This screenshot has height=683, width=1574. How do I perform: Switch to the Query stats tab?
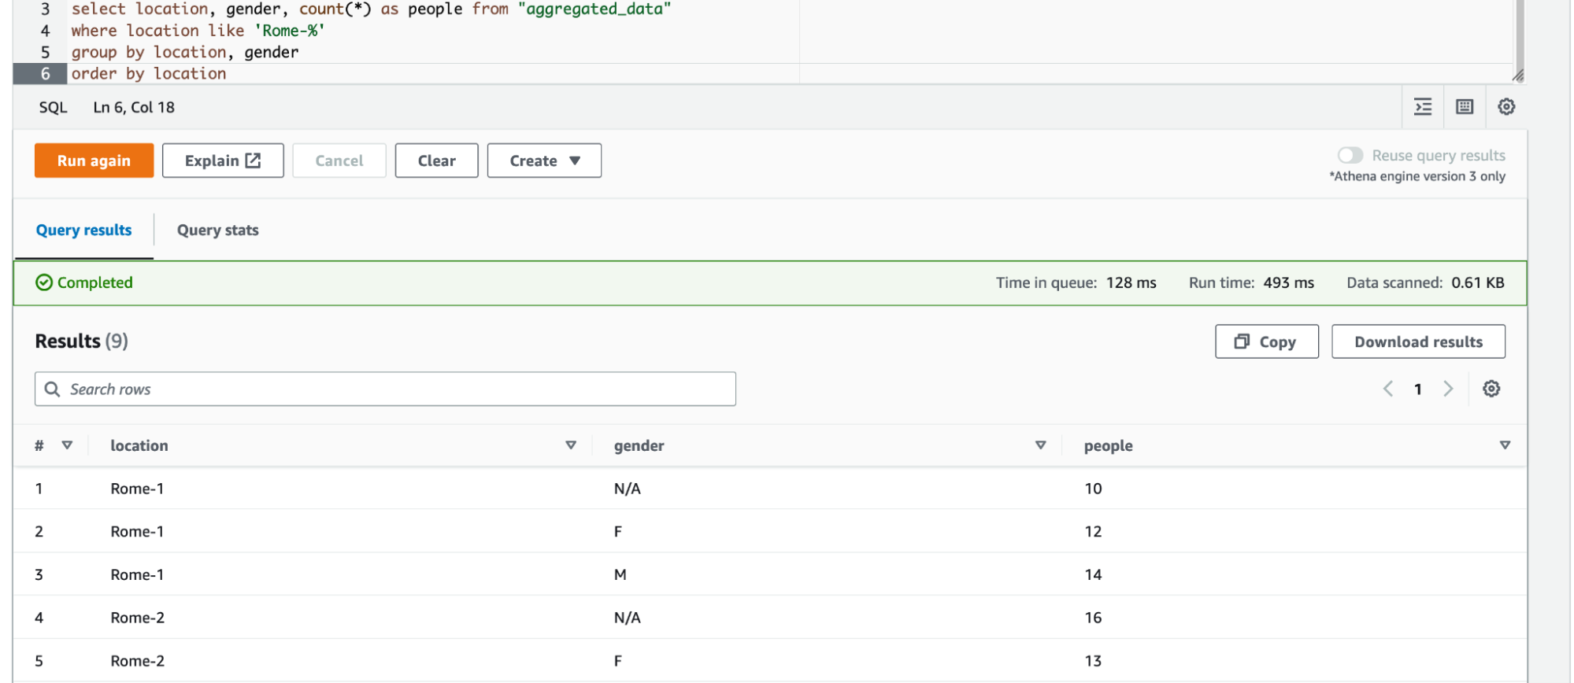[x=217, y=231]
